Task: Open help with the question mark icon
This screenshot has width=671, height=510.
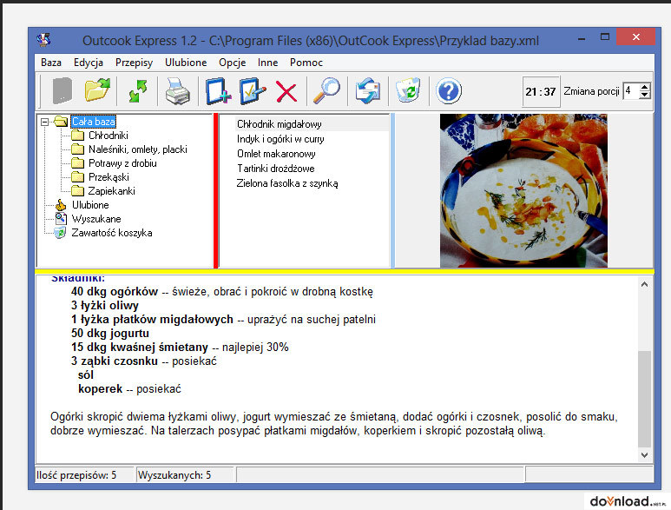Action: [449, 91]
